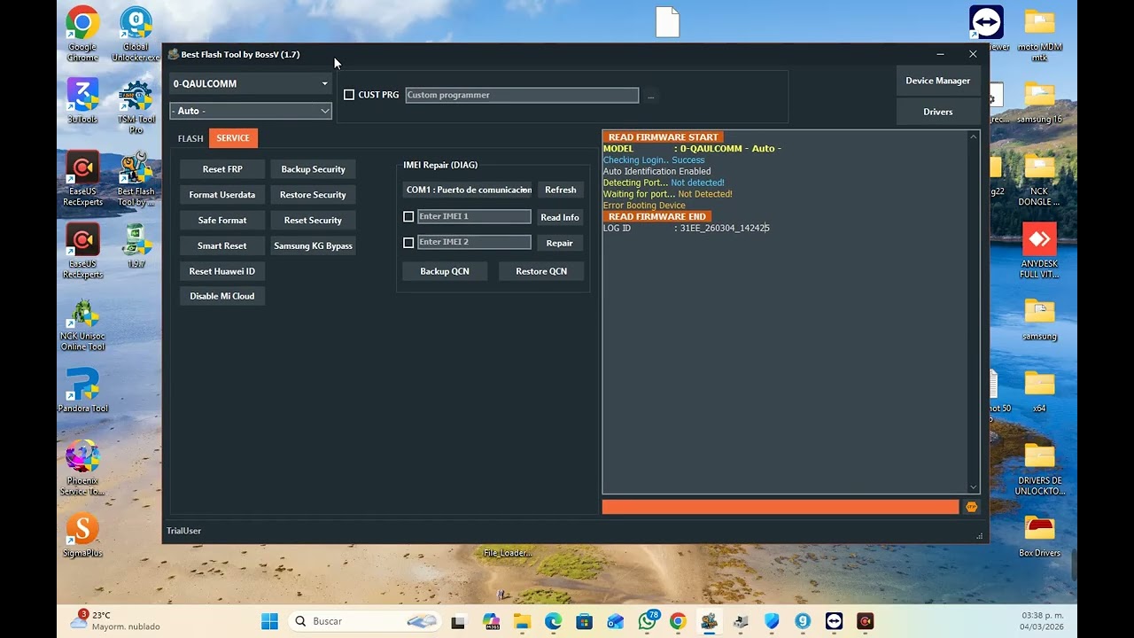The image size is (1134, 638).
Task: Open DRIVERS DE UNLOCKTO folder
Action: coord(1039,469)
